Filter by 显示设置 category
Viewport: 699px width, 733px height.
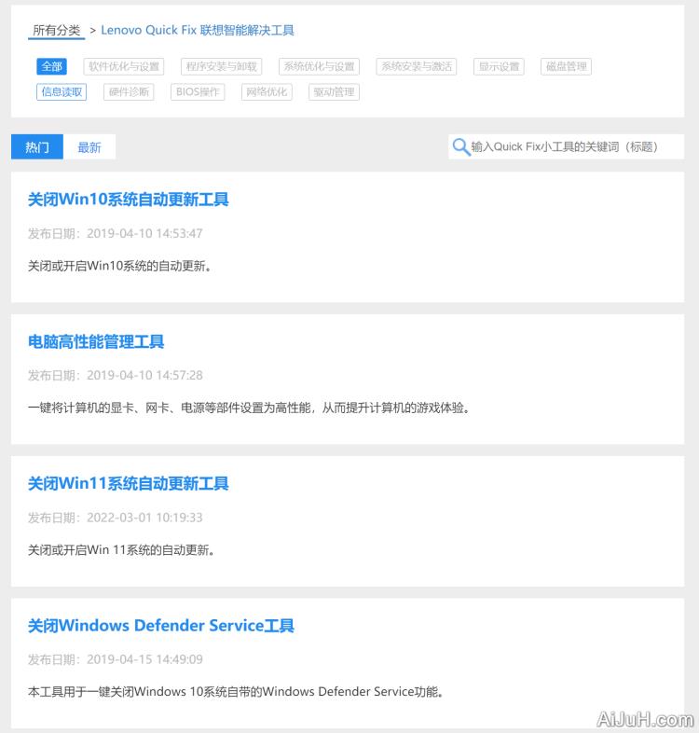click(499, 66)
